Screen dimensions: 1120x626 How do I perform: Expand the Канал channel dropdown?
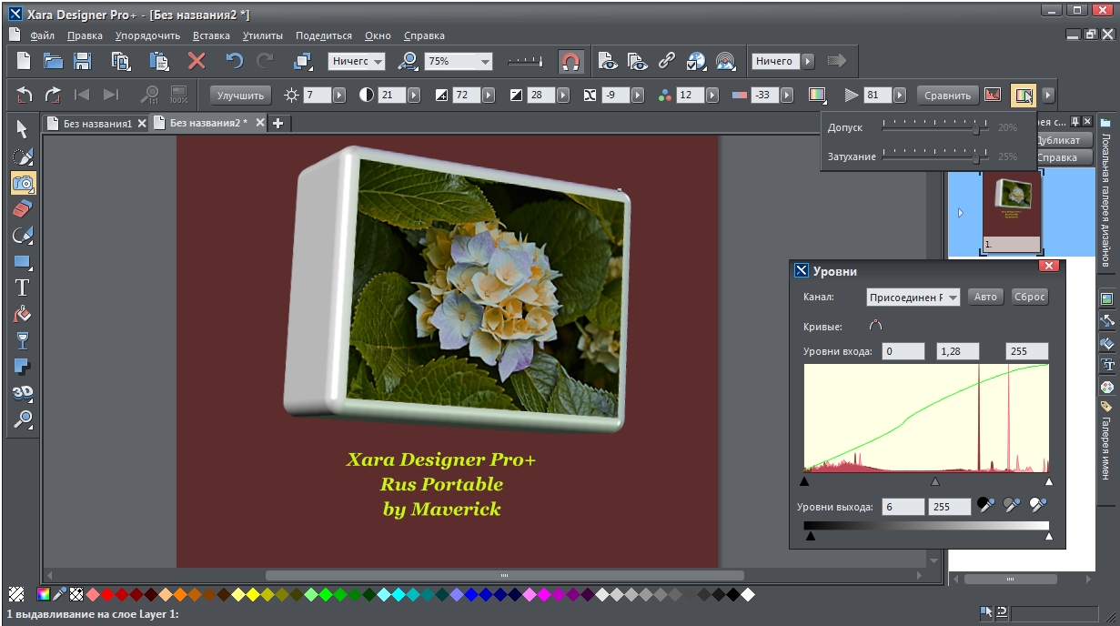[x=952, y=298]
